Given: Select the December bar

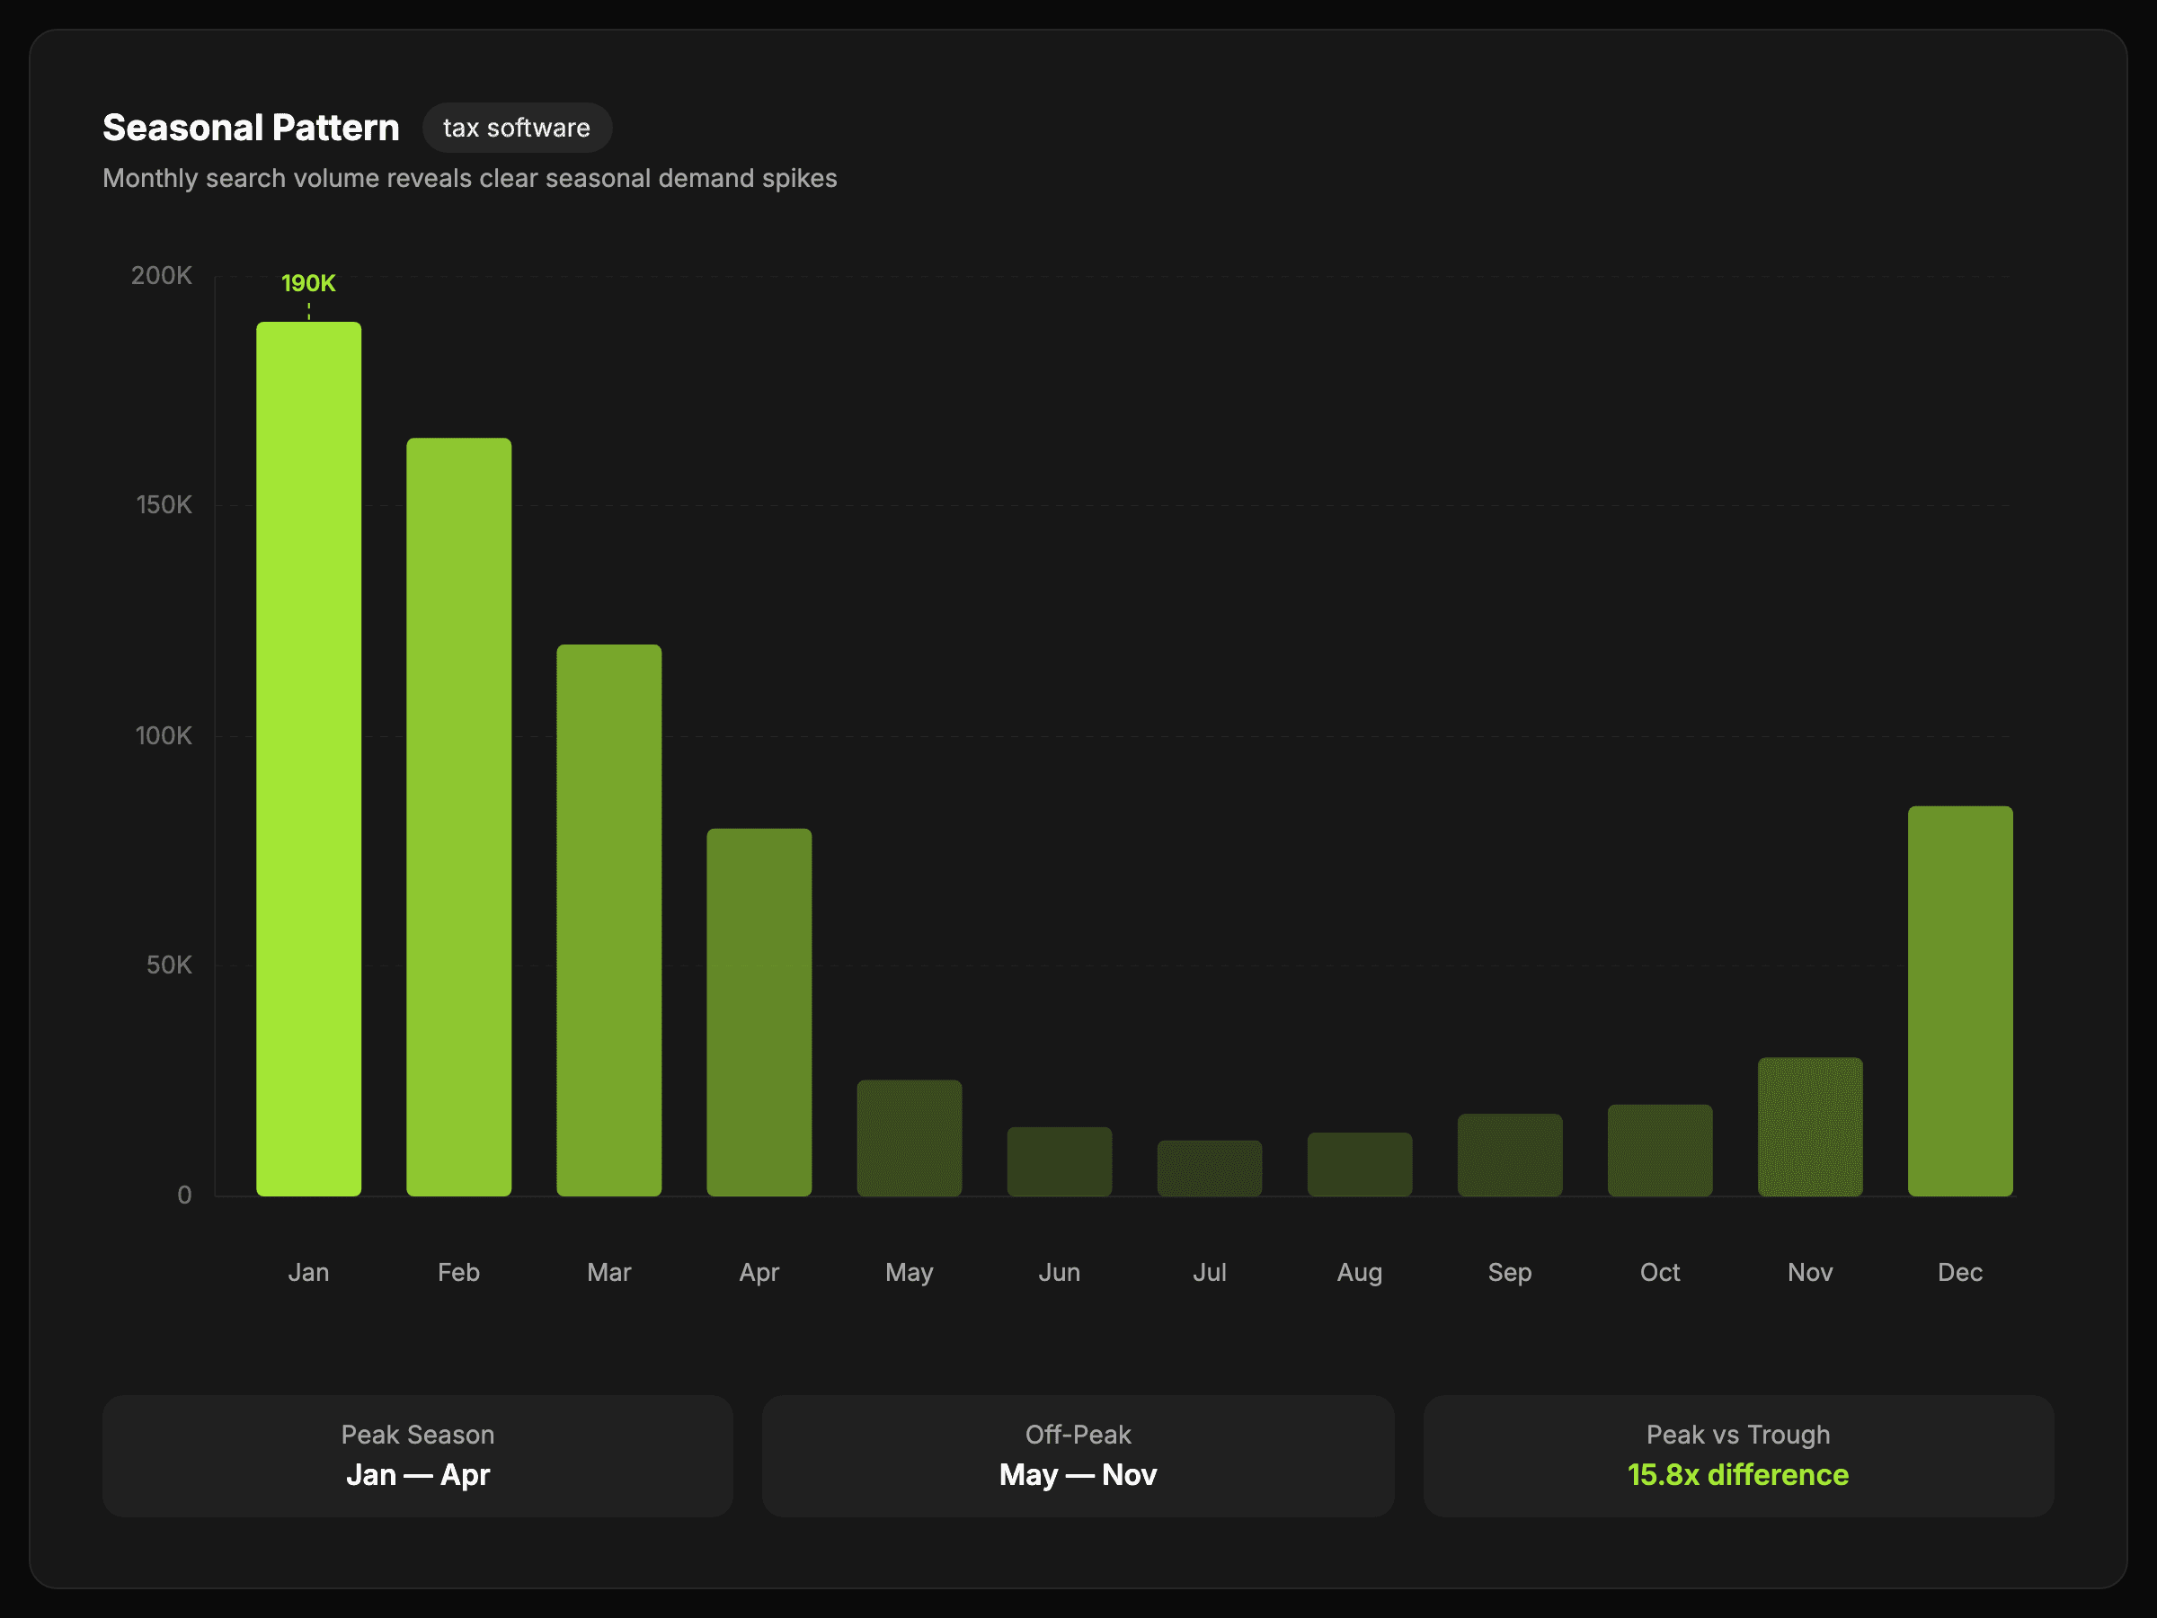Looking at the screenshot, I should [x=1960, y=1000].
